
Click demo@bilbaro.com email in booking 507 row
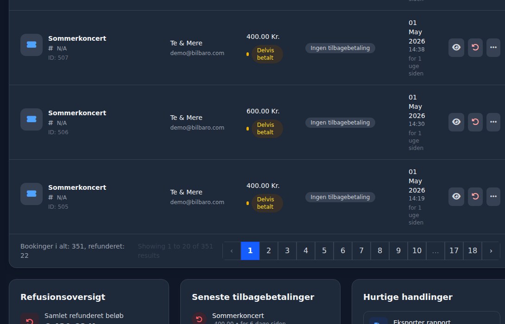(197, 53)
